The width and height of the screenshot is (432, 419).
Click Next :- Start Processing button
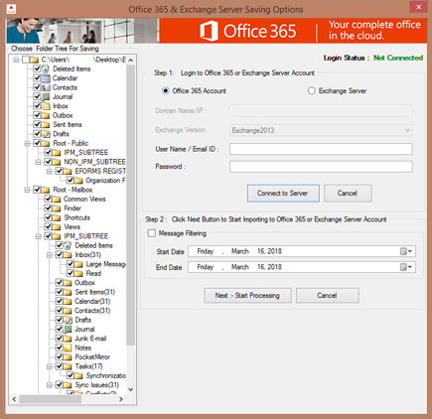click(247, 296)
